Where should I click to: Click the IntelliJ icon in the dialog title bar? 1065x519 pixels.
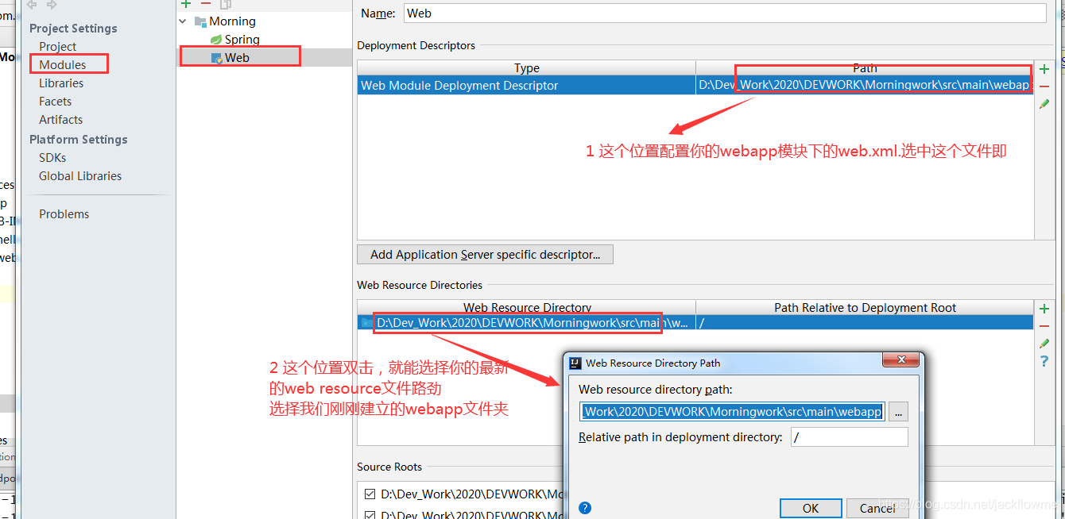click(575, 363)
